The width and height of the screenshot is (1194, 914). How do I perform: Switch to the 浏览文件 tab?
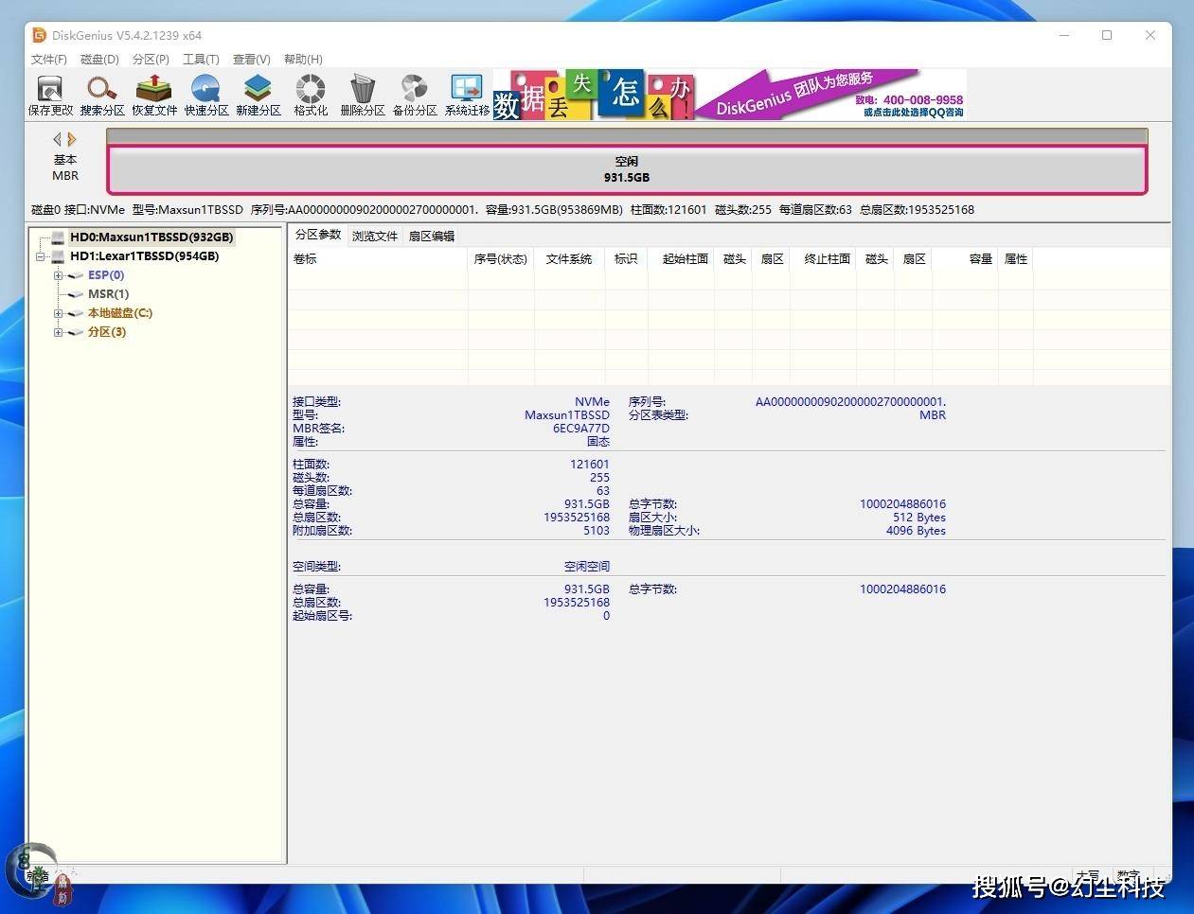click(x=375, y=237)
